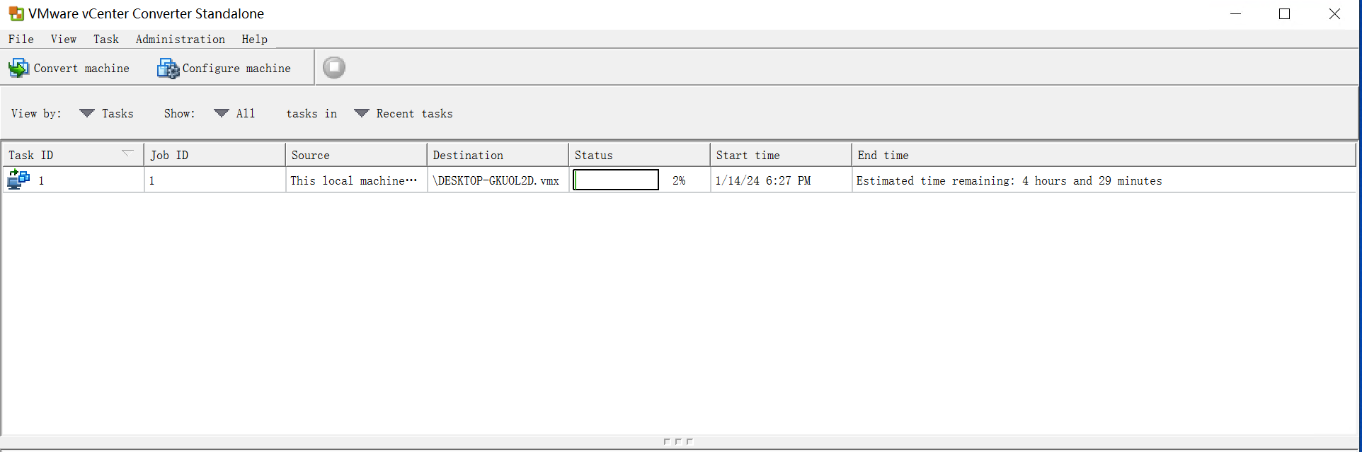Select the 'This local machine' source cell

[x=356, y=180]
